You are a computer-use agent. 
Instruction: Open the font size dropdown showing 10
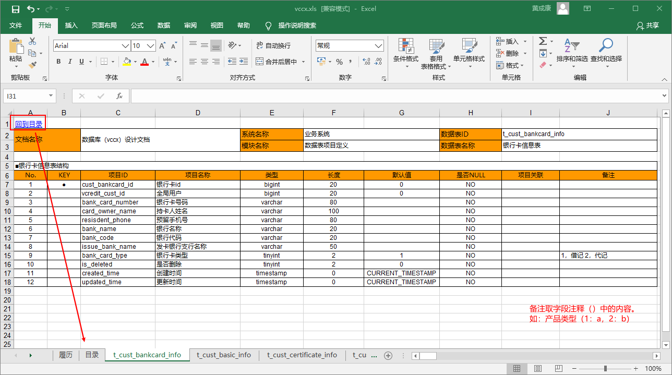151,45
